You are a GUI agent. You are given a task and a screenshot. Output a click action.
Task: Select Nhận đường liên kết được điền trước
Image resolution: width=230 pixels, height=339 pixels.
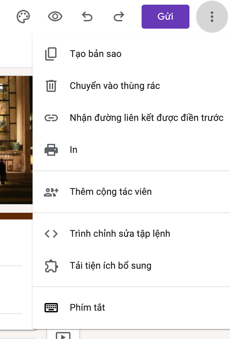click(x=146, y=118)
